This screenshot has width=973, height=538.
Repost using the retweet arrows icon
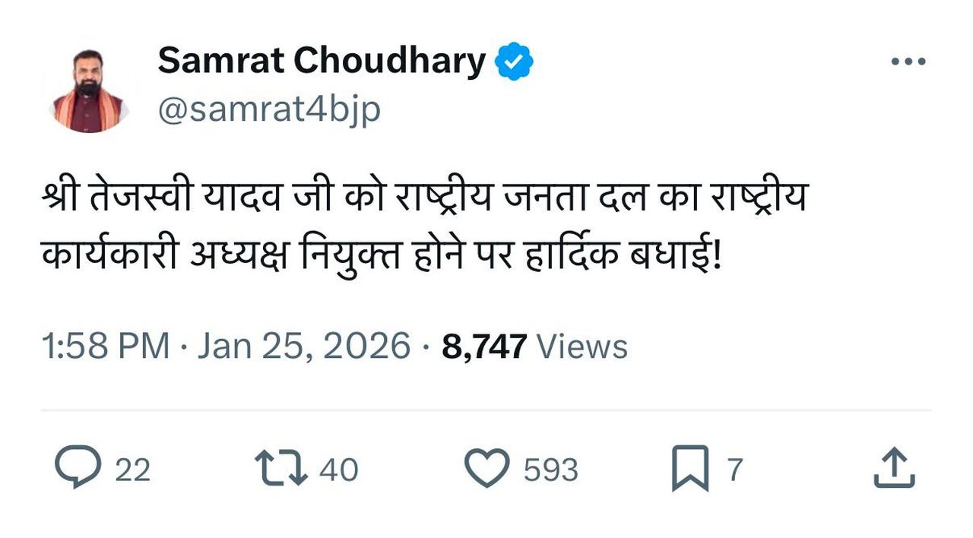[x=281, y=469]
